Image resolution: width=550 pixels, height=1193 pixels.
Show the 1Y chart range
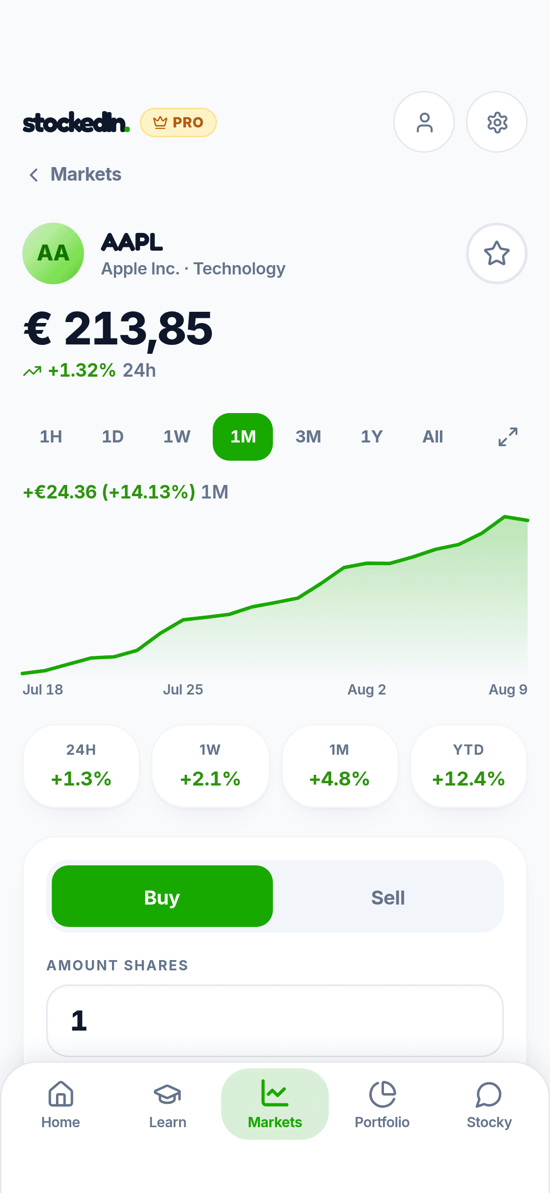(x=372, y=437)
